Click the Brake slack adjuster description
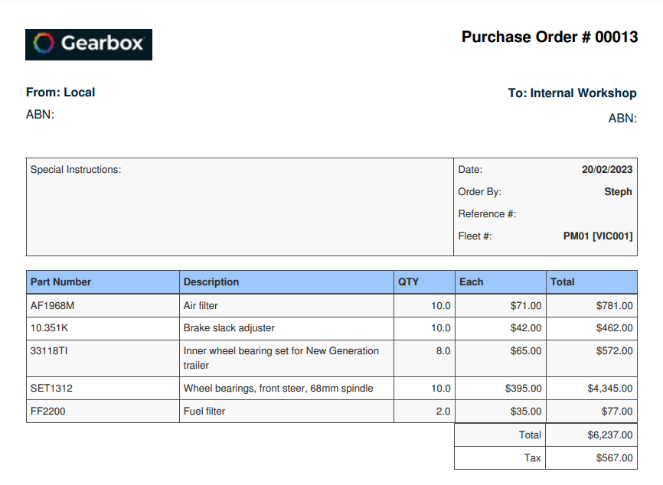Image resolution: width=663 pixels, height=485 pixels. coord(229,328)
